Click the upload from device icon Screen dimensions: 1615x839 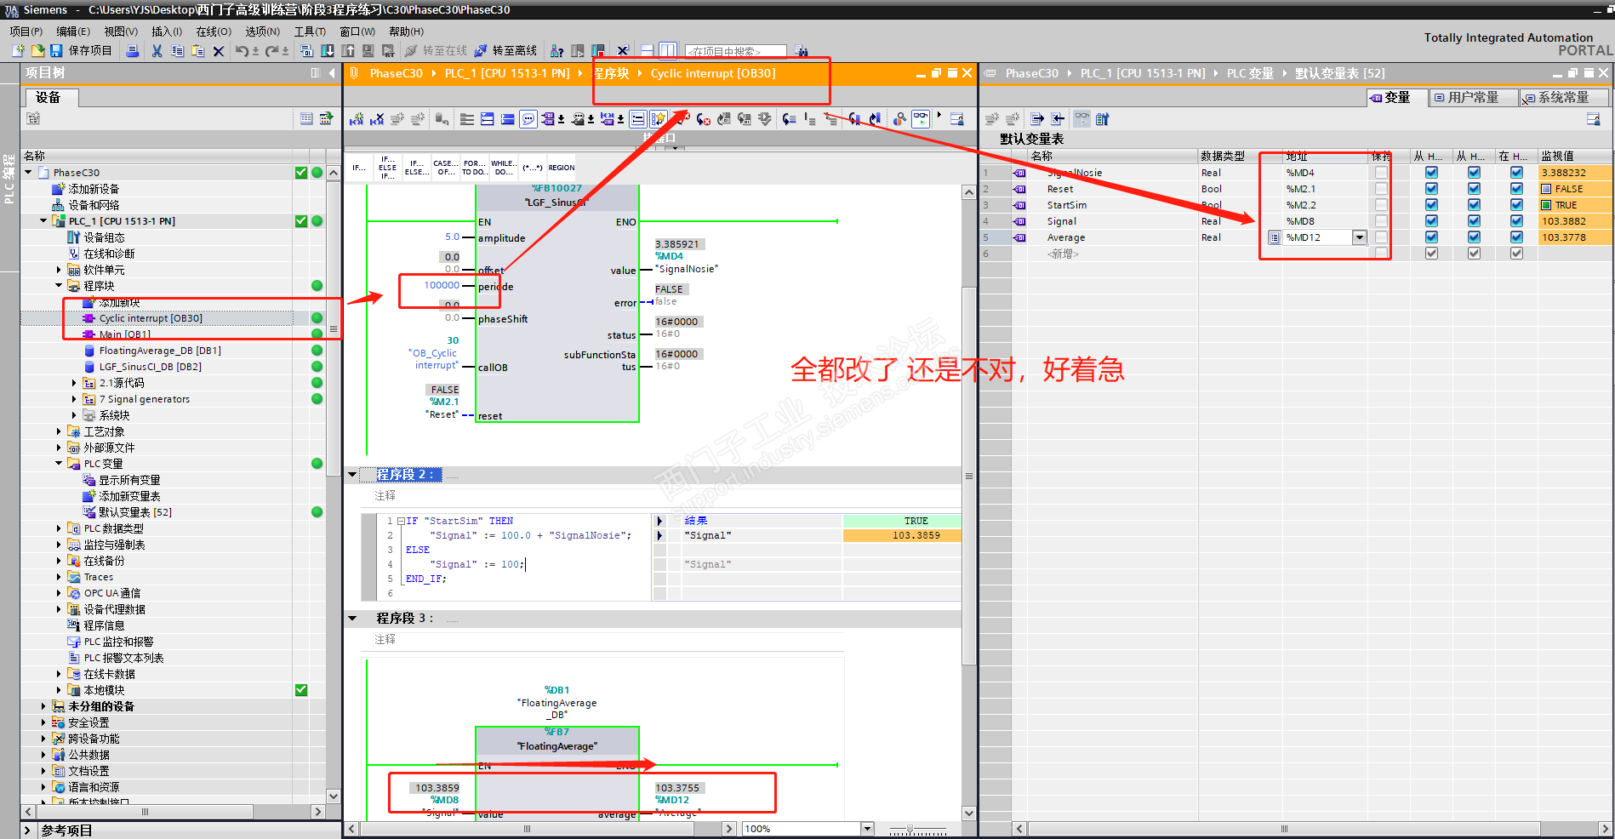[x=348, y=51]
